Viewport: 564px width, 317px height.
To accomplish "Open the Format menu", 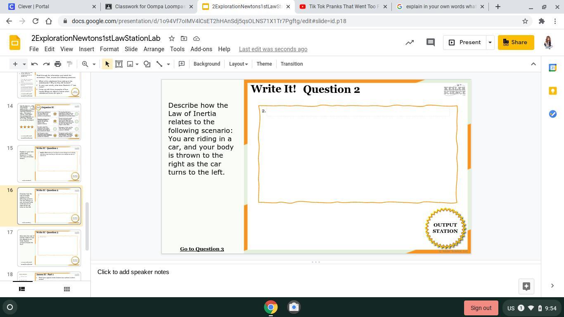I will click(x=109, y=49).
